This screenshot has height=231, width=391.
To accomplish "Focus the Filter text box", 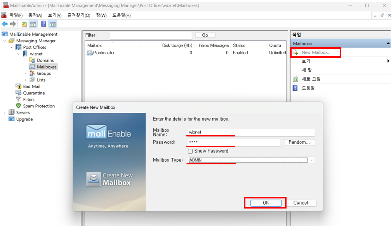I will point(151,35).
